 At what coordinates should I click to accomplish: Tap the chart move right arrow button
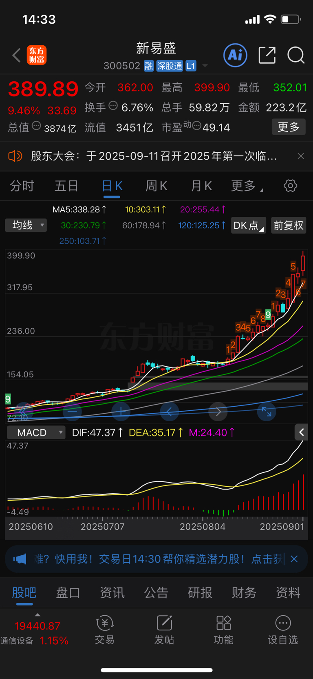[218, 412]
